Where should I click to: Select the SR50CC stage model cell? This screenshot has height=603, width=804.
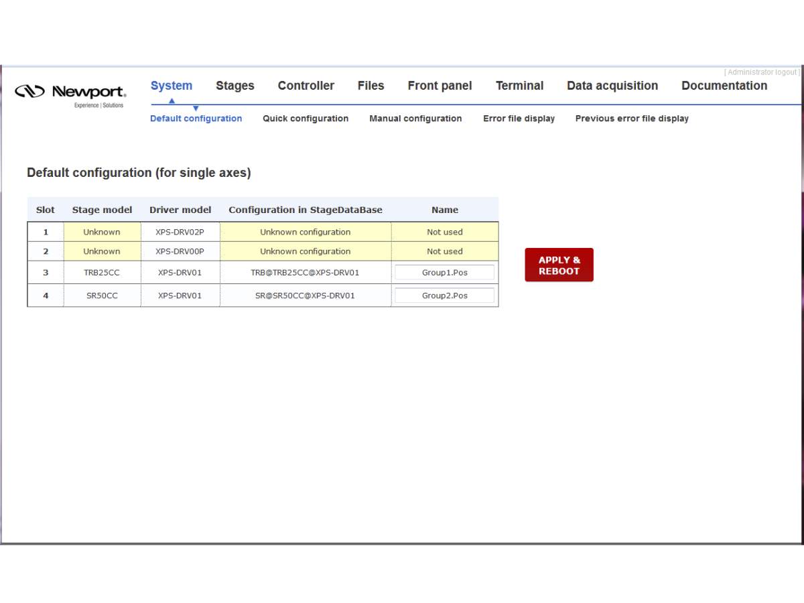(x=102, y=295)
